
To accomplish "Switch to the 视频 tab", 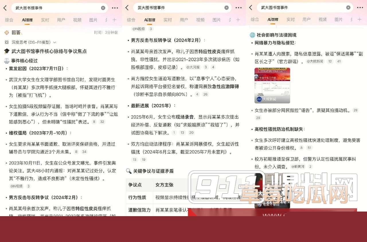I will coord(77,20).
